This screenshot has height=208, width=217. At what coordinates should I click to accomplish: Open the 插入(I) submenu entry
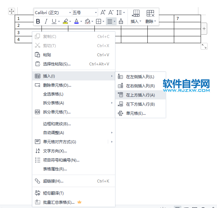tap(74, 76)
